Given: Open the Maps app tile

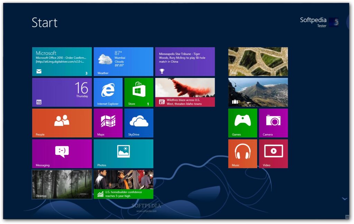Looking at the screenshot, I should 108,123.
